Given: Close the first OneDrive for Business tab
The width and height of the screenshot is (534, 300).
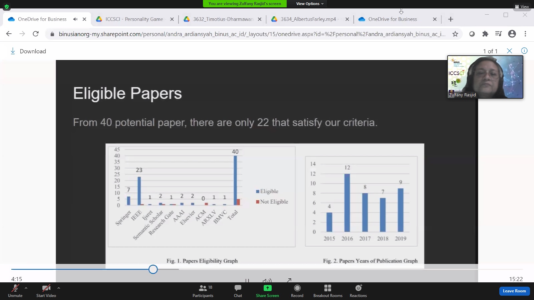Looking at the screenshot, I should (84, 19).
